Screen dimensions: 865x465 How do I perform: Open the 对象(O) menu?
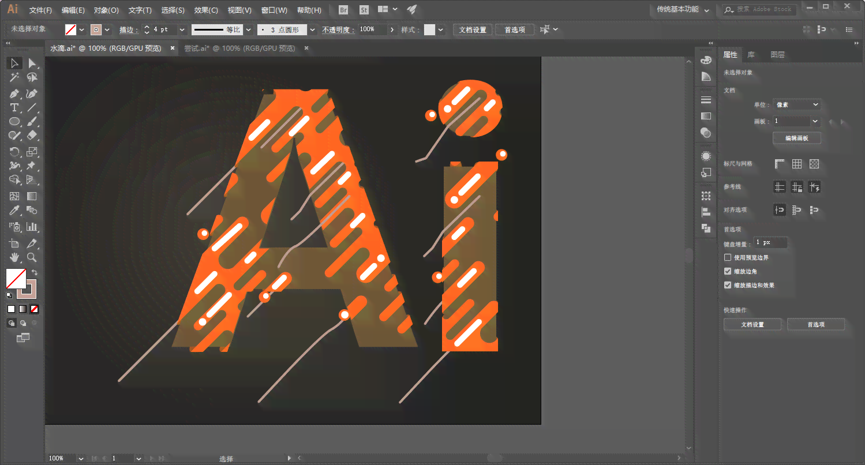tap(106, 10)
